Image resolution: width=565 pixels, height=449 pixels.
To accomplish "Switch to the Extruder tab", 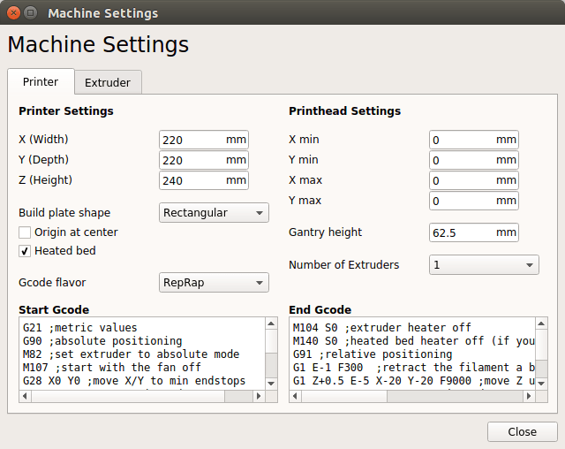I will 108,82.
